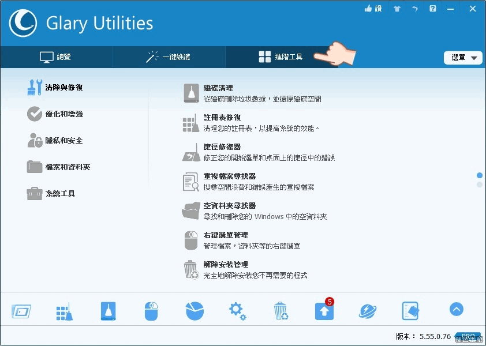Open registry cleaner icon in bottom toolbar

[65, 311]
